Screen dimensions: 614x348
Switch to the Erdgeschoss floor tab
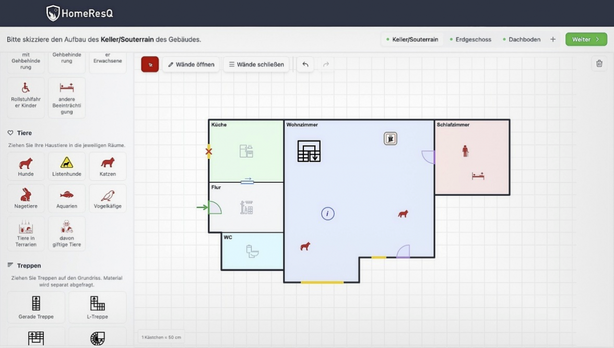[x=470, y=40]
